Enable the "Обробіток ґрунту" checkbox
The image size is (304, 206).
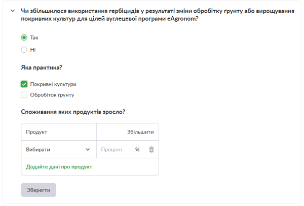point(24,95)
